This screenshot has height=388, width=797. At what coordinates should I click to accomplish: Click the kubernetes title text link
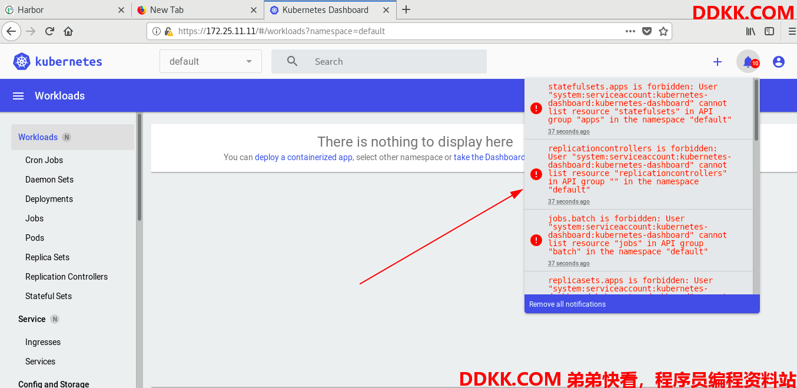pos(68,61)
